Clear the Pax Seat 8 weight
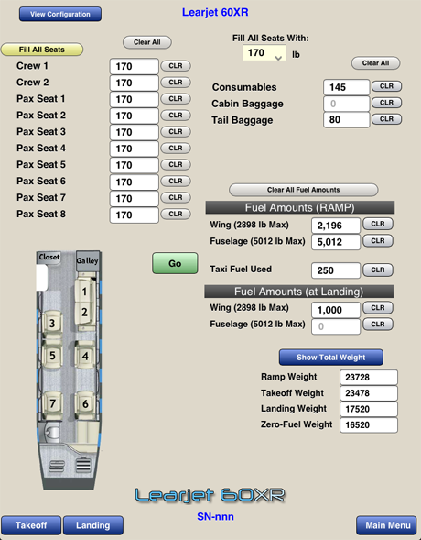 click(176, 214)
